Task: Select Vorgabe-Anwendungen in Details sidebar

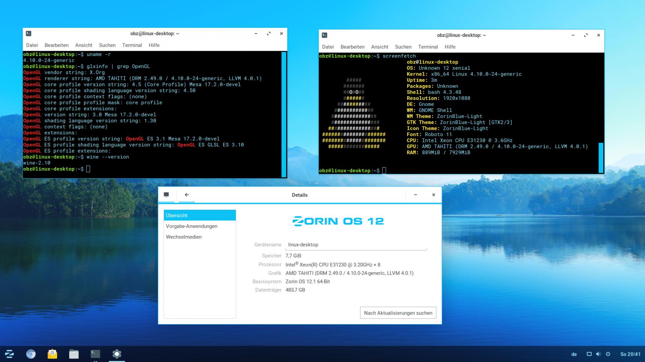Action: coord(200,226)
